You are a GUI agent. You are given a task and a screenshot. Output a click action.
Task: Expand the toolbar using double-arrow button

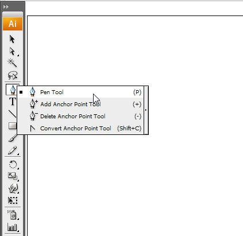[x=6, y=7]
